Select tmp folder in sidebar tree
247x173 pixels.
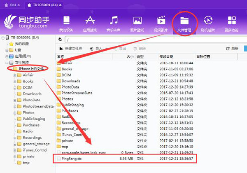[26, 163]
